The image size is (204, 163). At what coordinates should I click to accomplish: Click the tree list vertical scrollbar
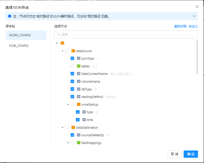tap(197, 57)
